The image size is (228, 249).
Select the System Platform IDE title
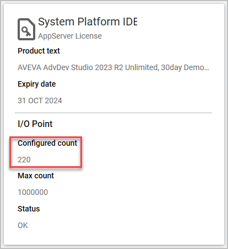click(x=88, y=22)
